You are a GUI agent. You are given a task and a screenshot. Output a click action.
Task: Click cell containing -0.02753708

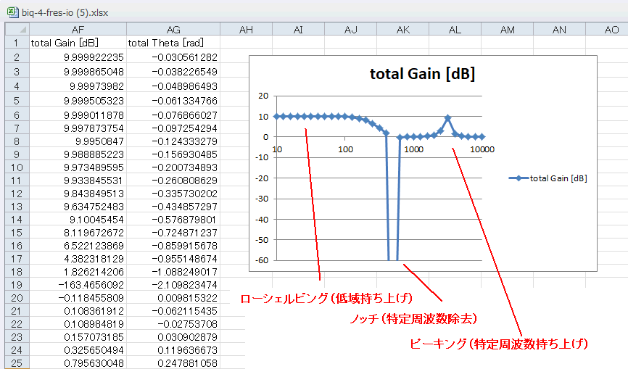[x=173, y=324]
